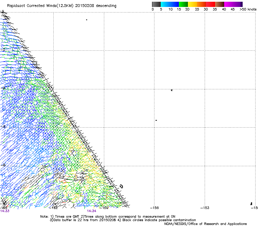Click the 'NOAA/NESDIS/Office of Research and Applications' credit
The width and height of the screenshot is (258, 226).
[205, 224]
